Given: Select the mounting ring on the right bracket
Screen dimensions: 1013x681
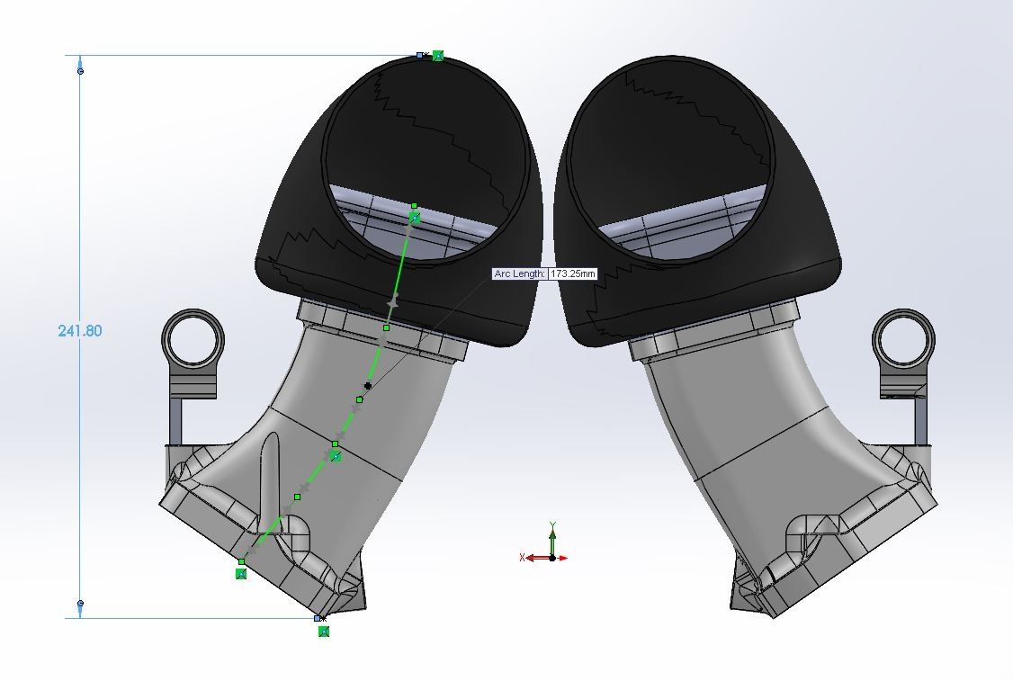Looking at the screenshot, I should [902, 342].
